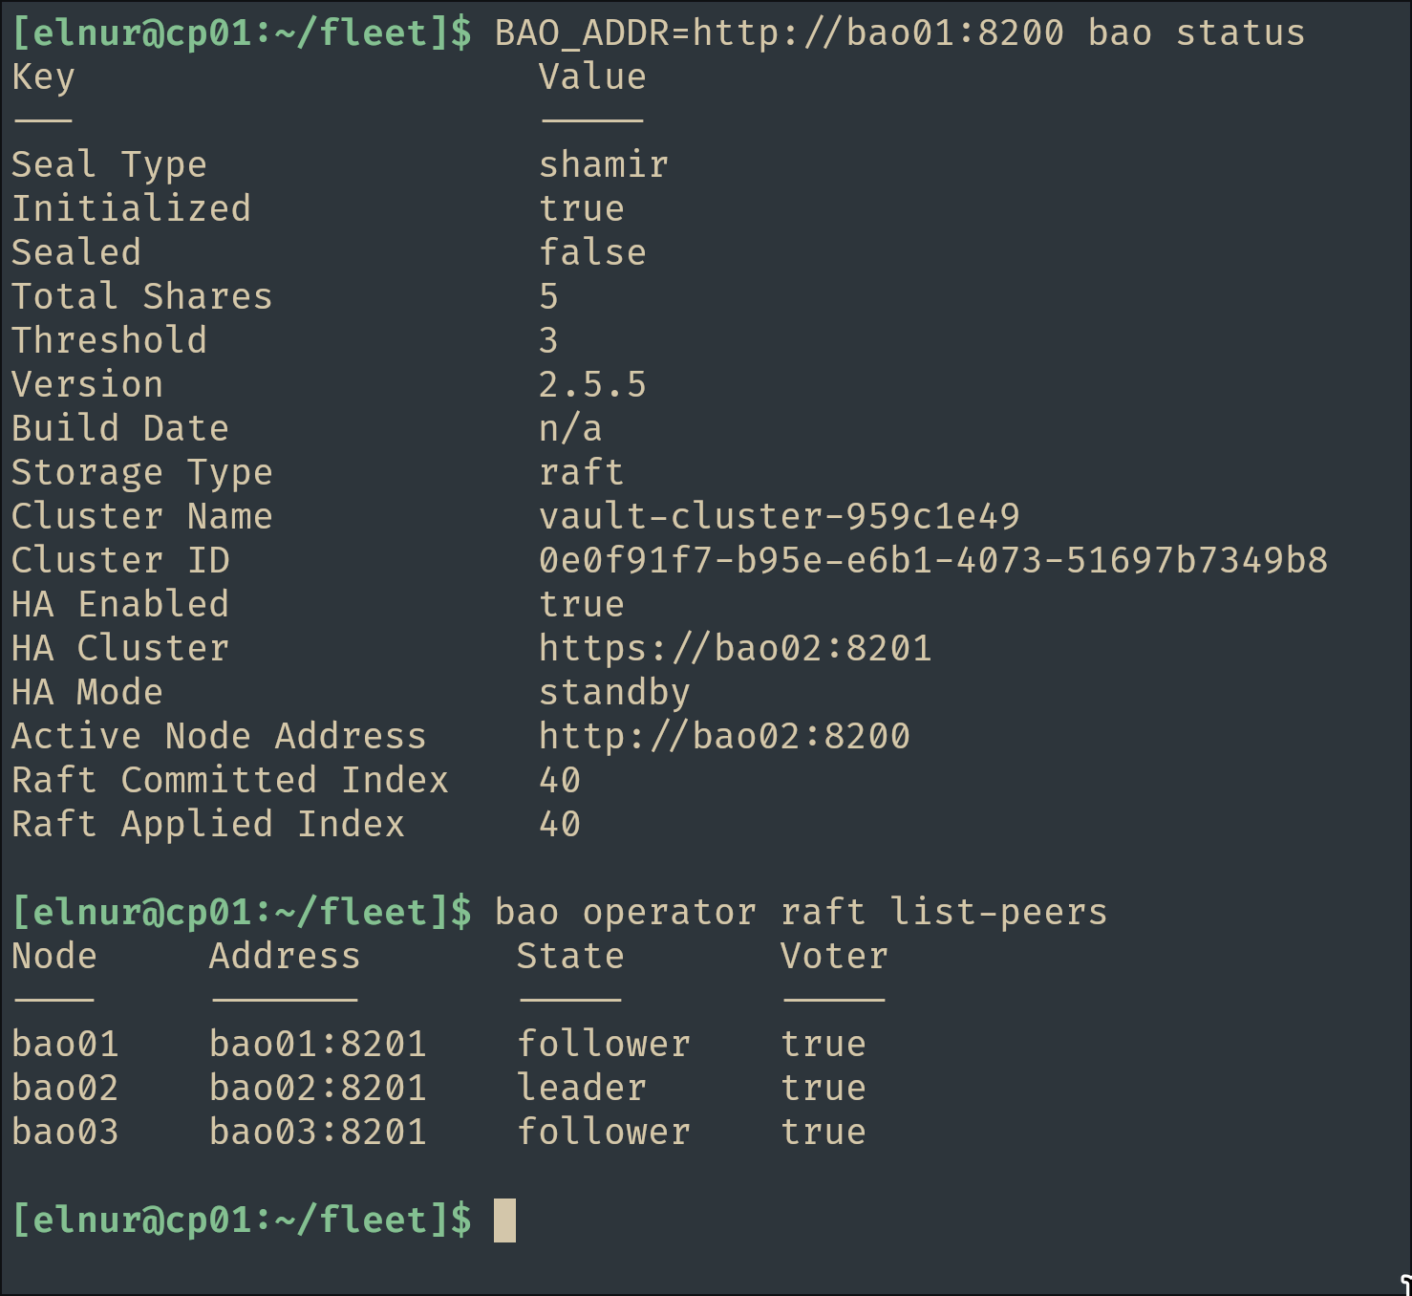Click the Cluster ID value 0e0f91f7-b95e-e6b1-4073-51697b7349b8
This screenshot has height=1296, width=1412.
(x=933, y=560)
